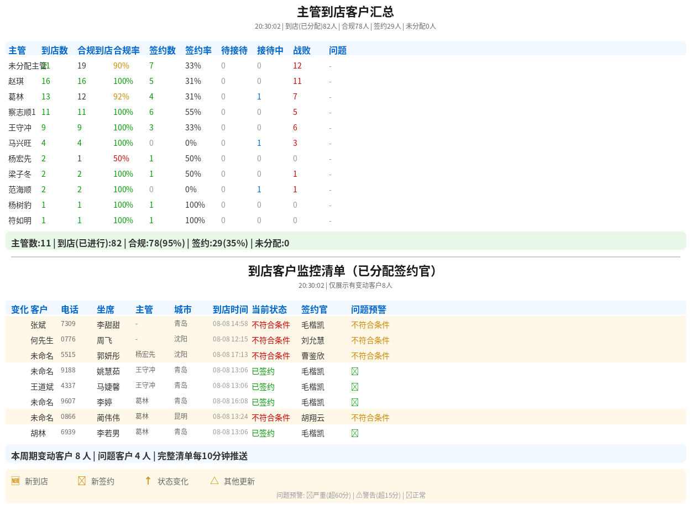Click seat name 蔺伟伟
Screen dimensions: 691x526
tap(108, 418)
